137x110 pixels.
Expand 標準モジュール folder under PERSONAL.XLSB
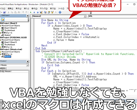pos(1,47)
